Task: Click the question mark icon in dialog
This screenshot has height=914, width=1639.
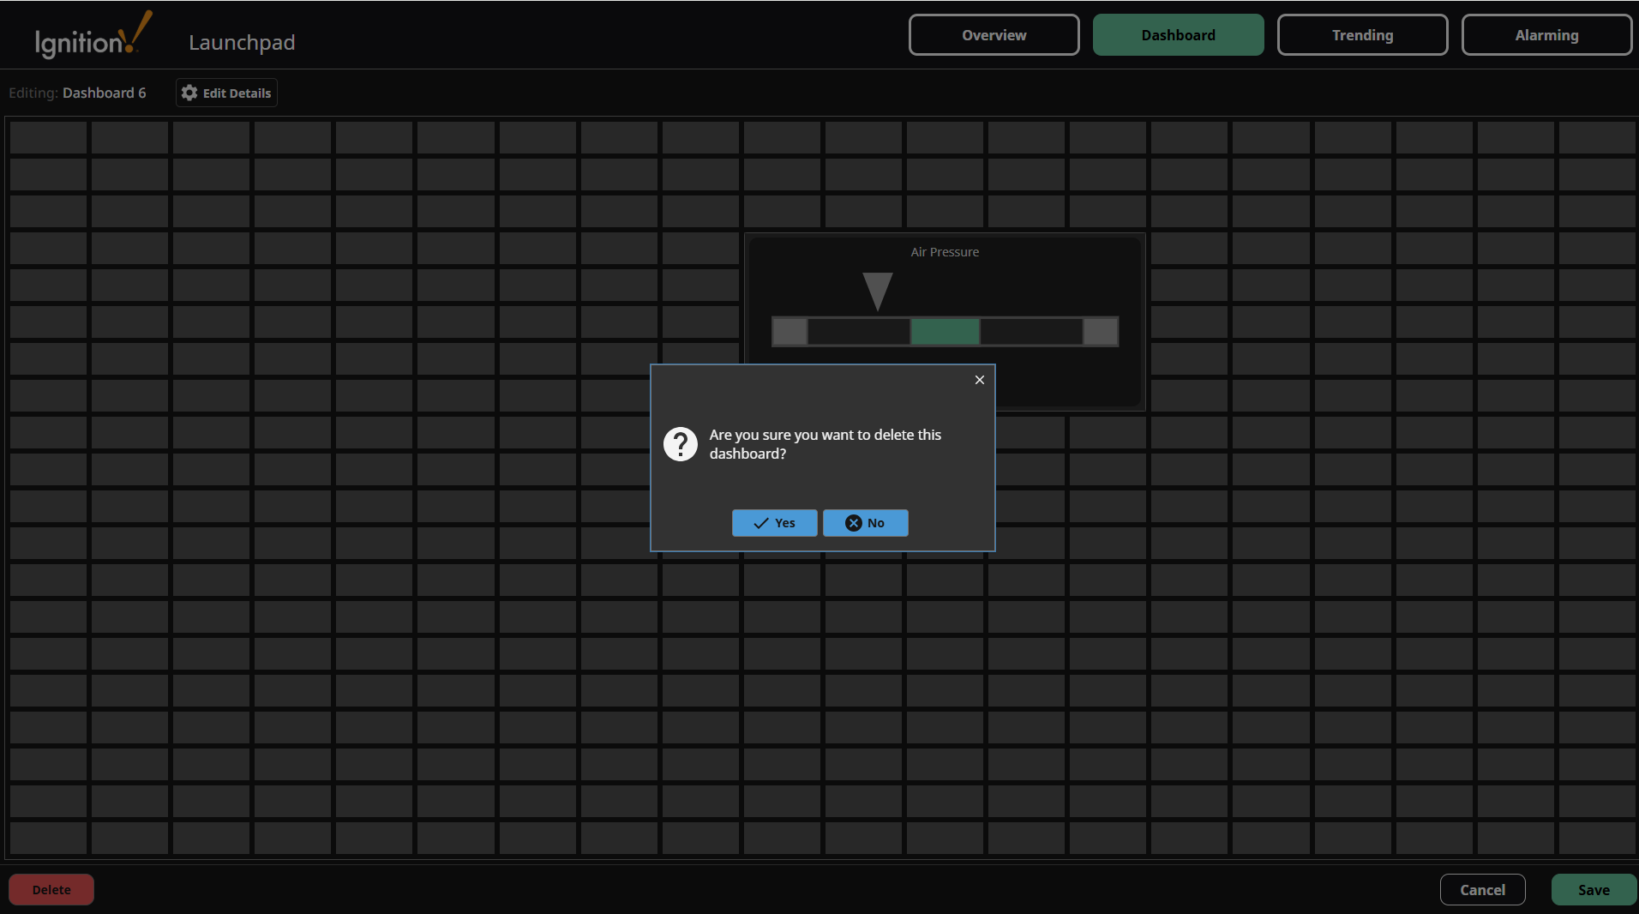Action: pos(680,444)
